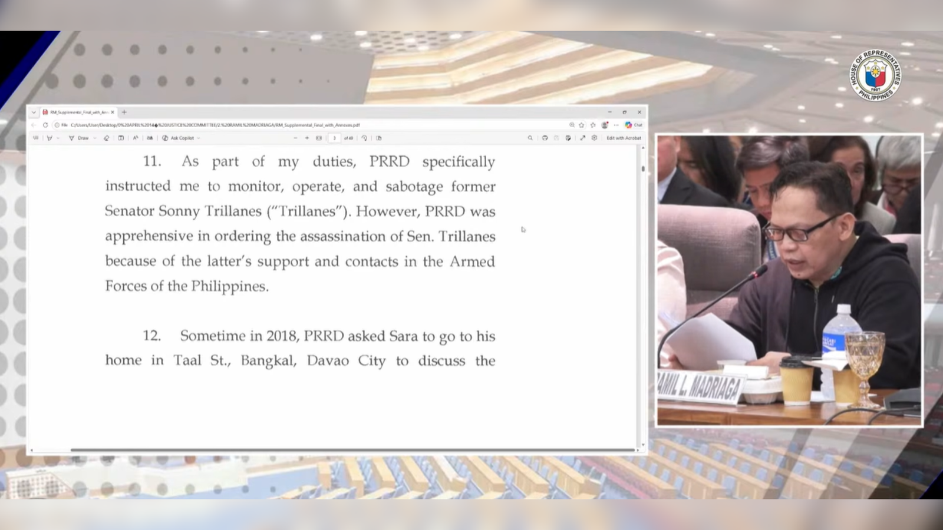Click the Draw pen tool

coord(79,138)
